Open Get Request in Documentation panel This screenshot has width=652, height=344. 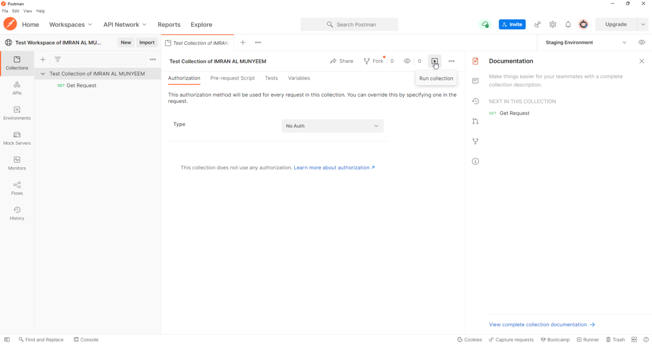pyautogui.click(x=509, y=113)
